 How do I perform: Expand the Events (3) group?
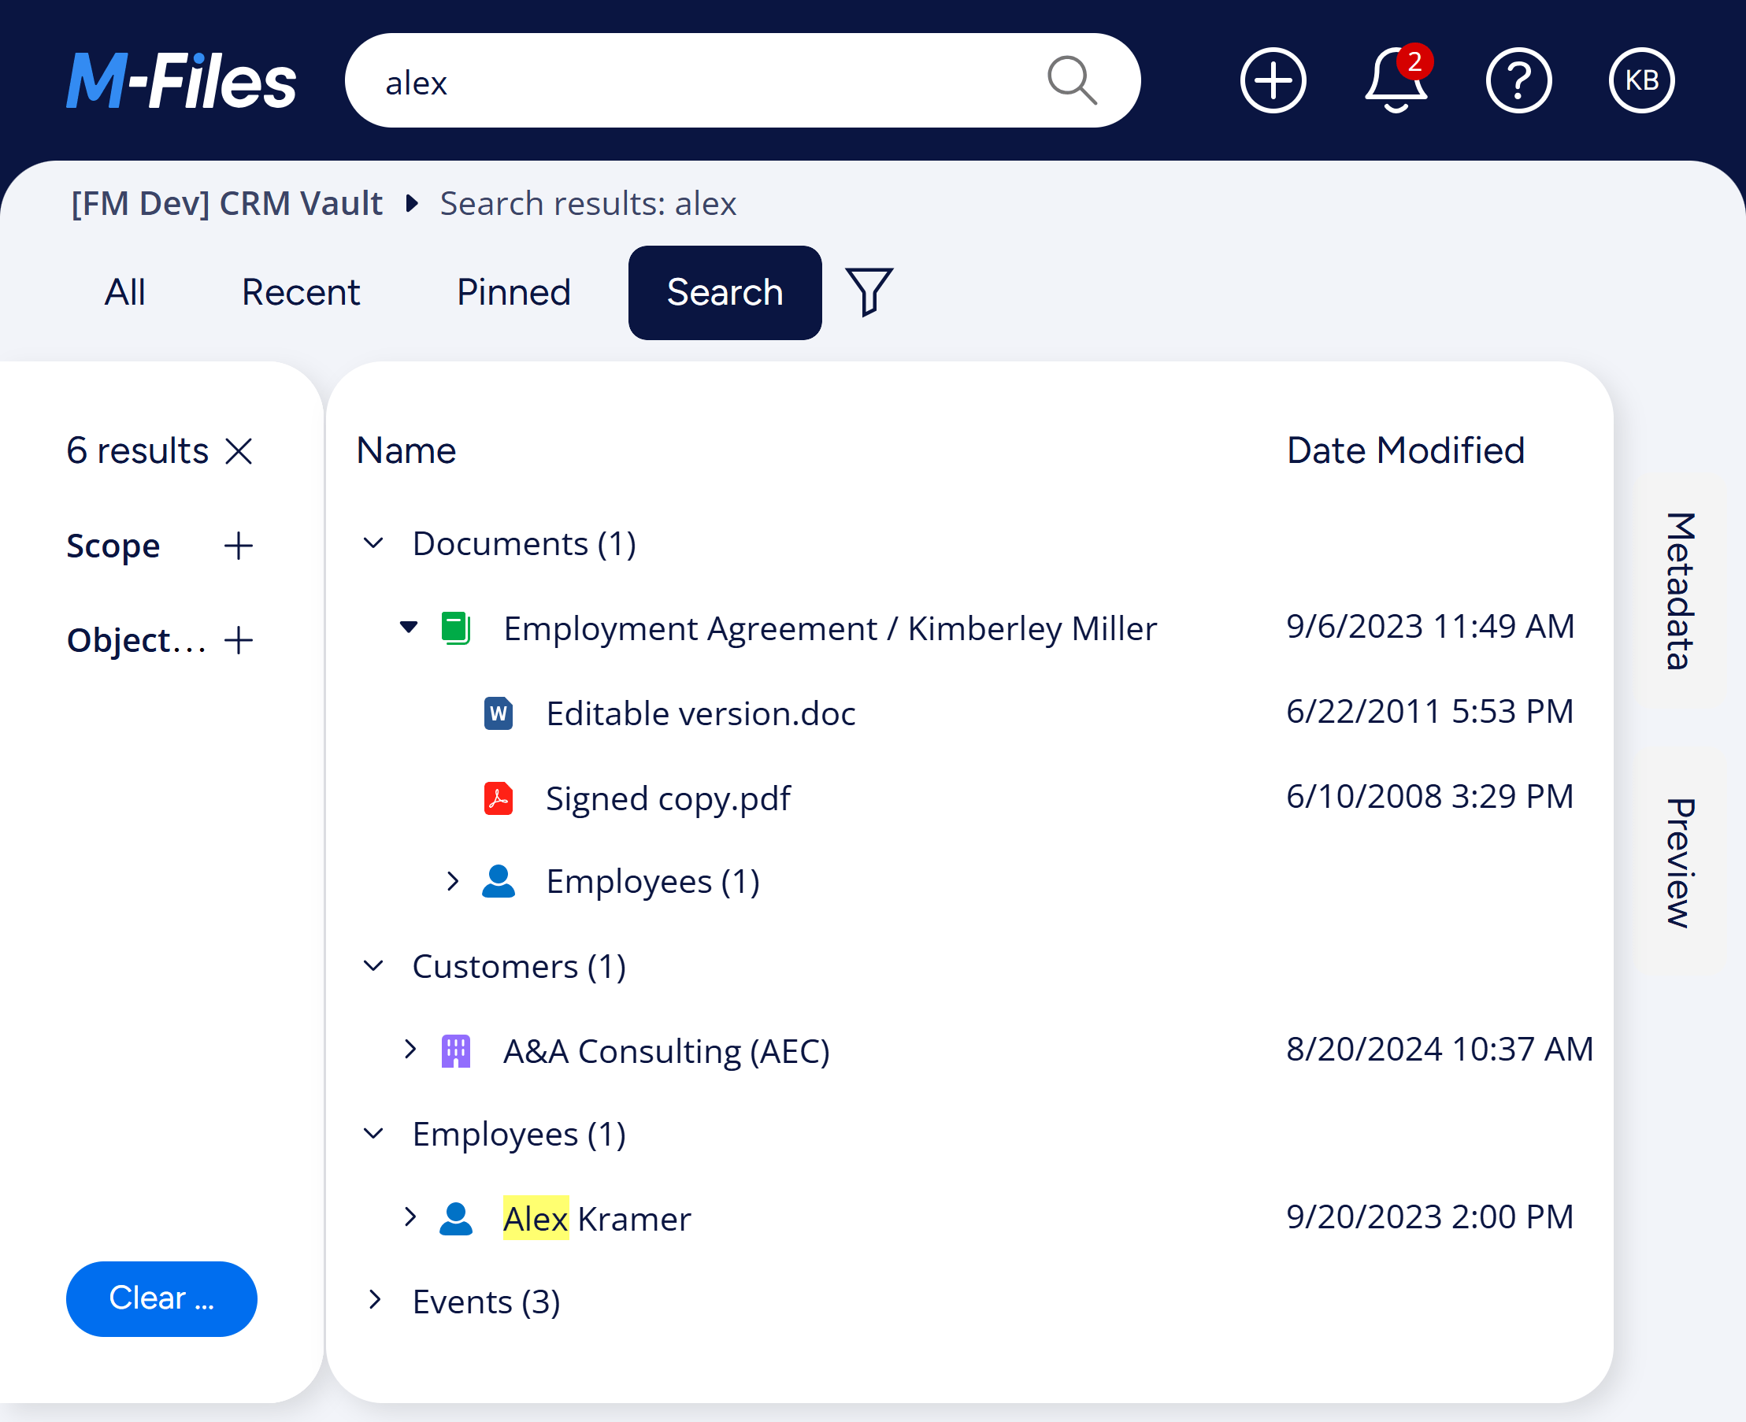[373, 1300]
